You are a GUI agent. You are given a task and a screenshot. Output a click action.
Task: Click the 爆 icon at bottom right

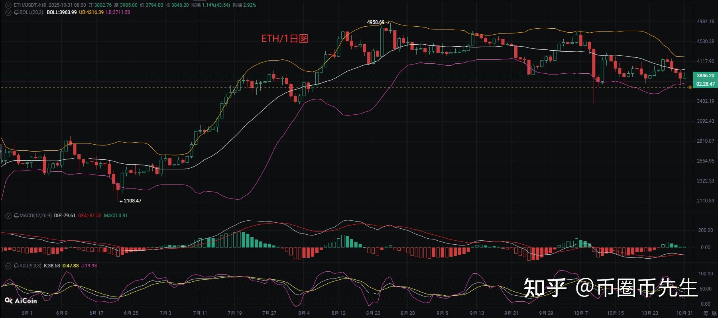click(714, 313)
